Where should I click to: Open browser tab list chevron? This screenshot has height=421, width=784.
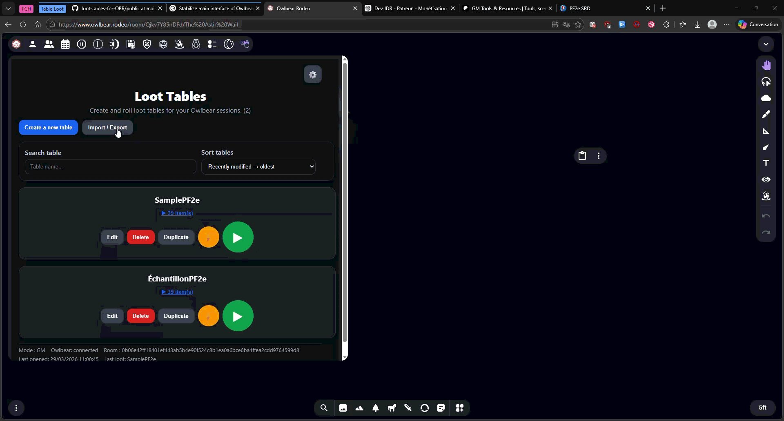pos(8,8)
